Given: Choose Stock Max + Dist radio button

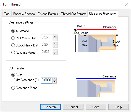Looking at the screenshot, I should (25, 45).
